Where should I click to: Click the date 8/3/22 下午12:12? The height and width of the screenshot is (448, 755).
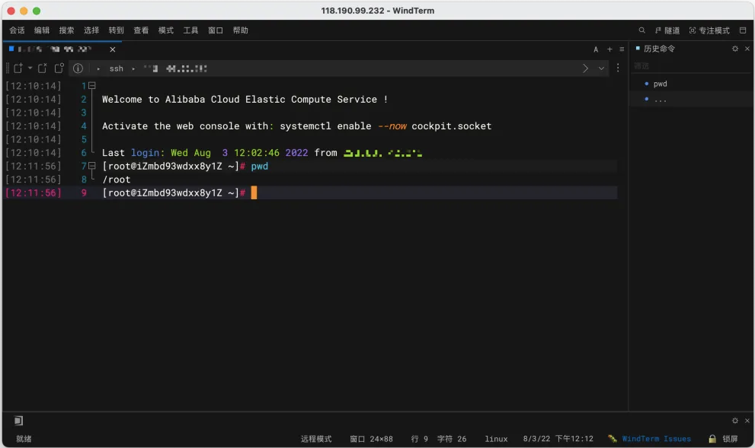pos(558,439)
